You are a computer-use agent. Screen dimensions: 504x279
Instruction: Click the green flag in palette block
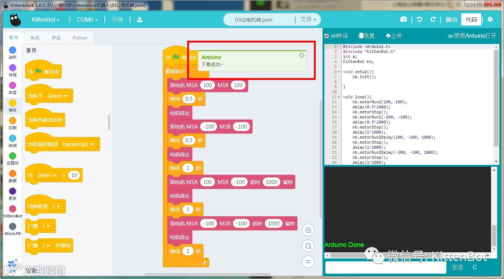(x=39, y=71)
